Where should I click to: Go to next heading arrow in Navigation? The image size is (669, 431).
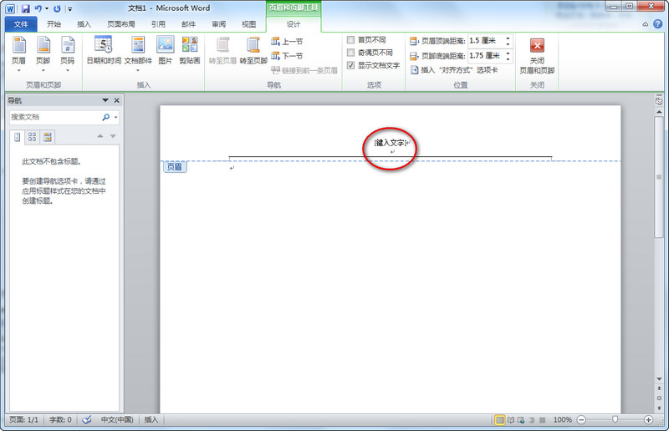(x=113, y=136)
